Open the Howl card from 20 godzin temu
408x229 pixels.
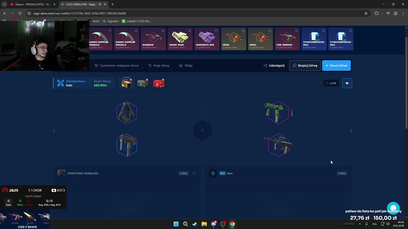point(260,39)
